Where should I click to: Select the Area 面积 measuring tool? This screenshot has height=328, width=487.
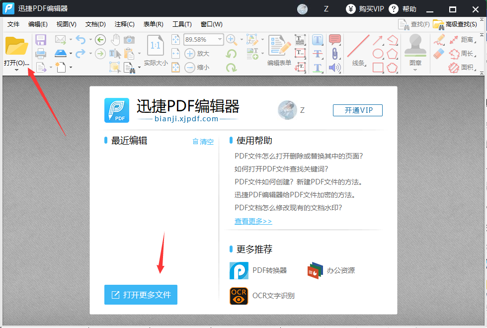[x=462, y=67]
